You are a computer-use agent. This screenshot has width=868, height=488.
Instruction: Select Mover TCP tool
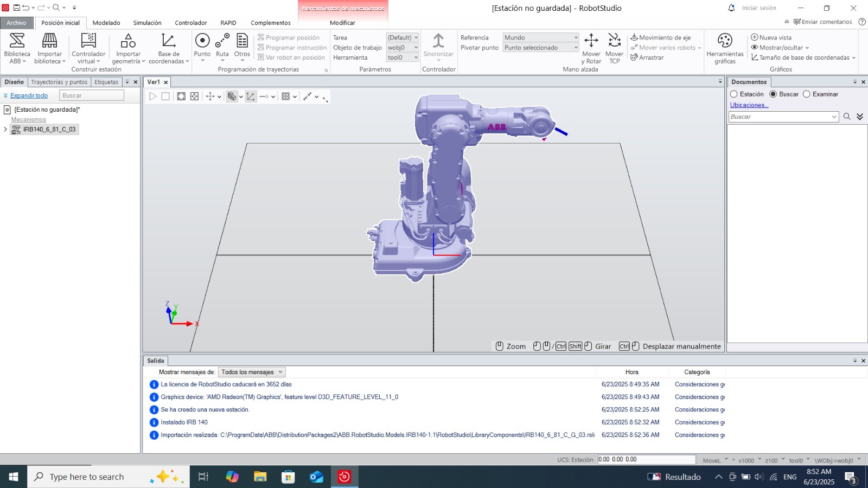pyautogui.click(x=614, y=48)
